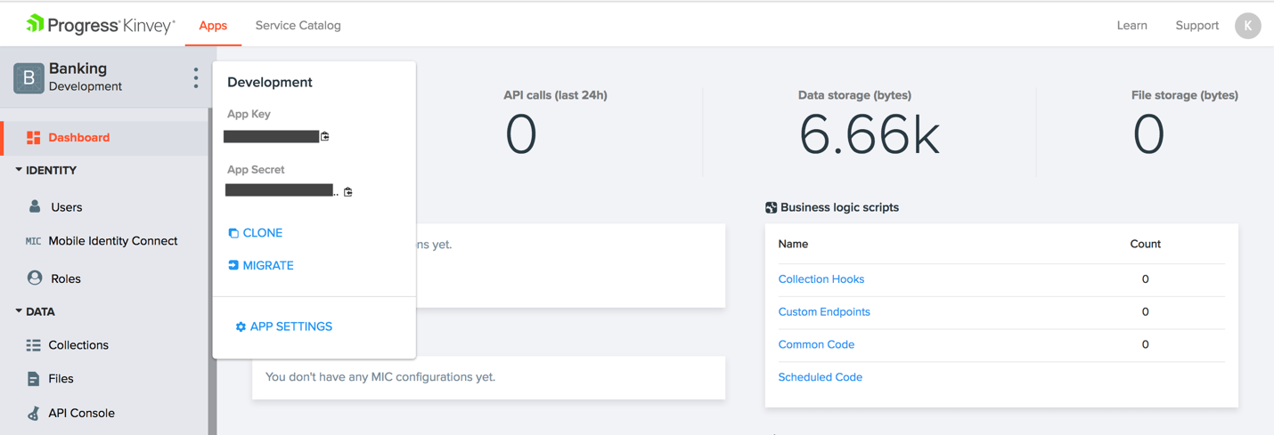Launch the API Console
Viewport: 1274px width, 435px height.
tap(81, 413)
